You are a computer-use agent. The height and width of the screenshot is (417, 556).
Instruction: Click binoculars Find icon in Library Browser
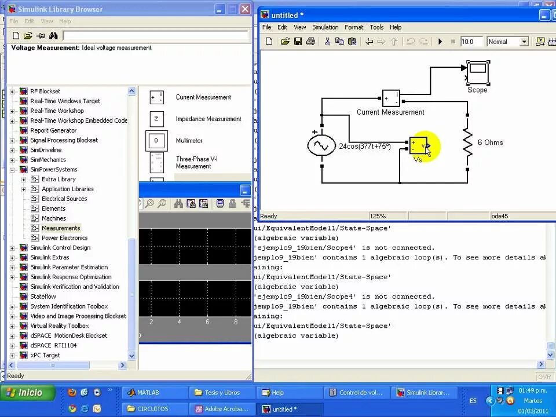coord(53,35)
